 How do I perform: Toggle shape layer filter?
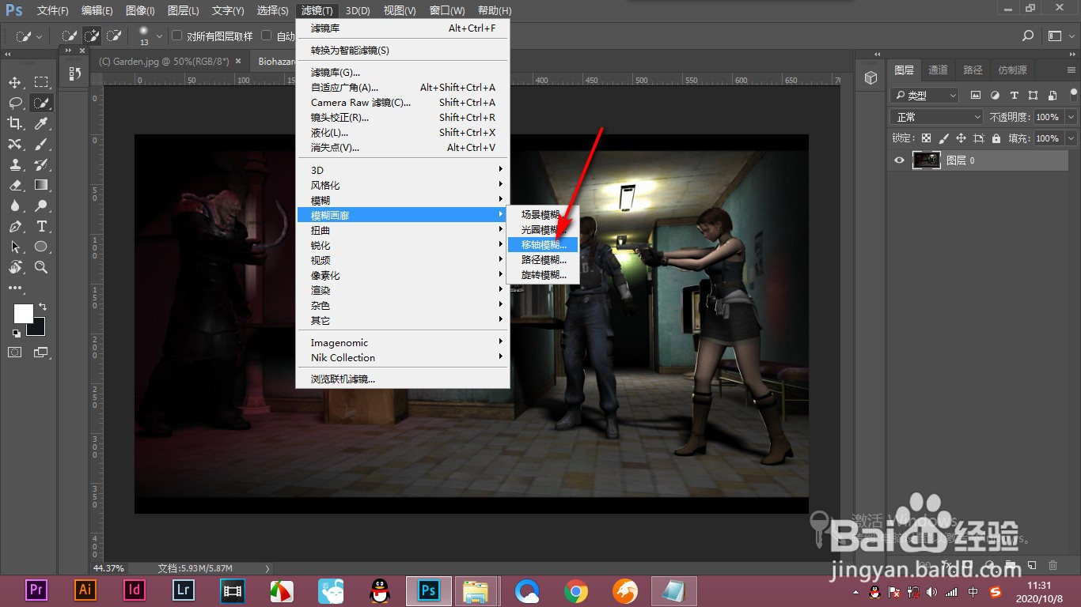pyautogui.click(x=1033, y=95)
